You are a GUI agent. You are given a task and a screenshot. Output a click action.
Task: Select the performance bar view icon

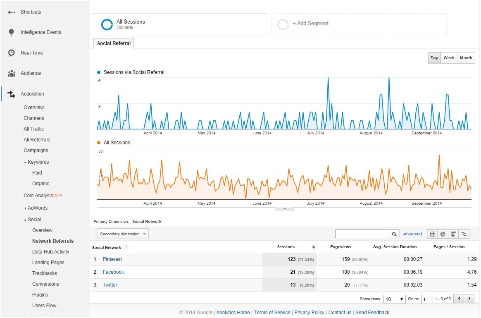coord(453,234)
